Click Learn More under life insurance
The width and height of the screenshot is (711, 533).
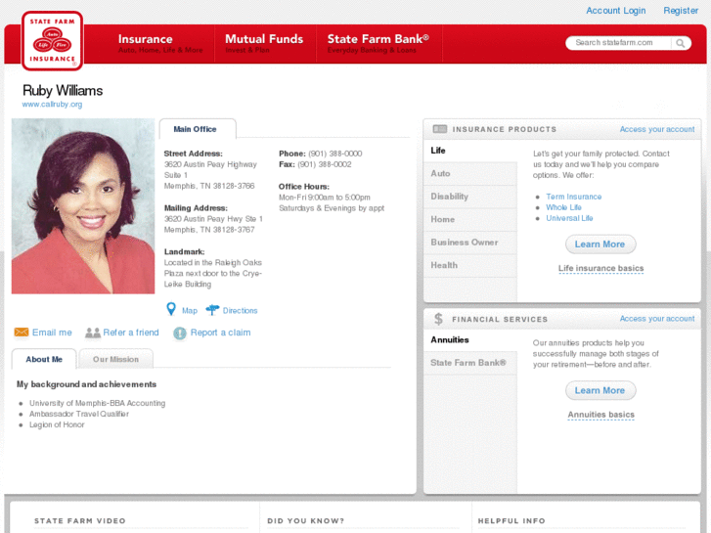(x=600, y=244)
